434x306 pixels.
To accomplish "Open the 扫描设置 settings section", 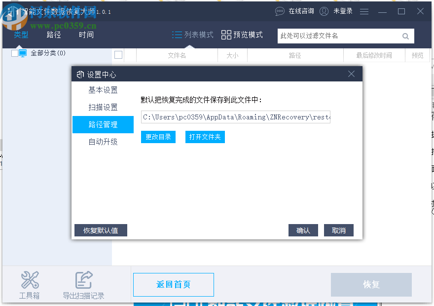I will pos(103,107).
